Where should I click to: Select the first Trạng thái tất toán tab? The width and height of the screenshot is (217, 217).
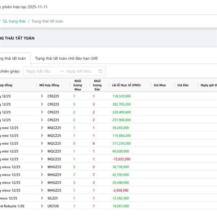[x=13, y=58]
